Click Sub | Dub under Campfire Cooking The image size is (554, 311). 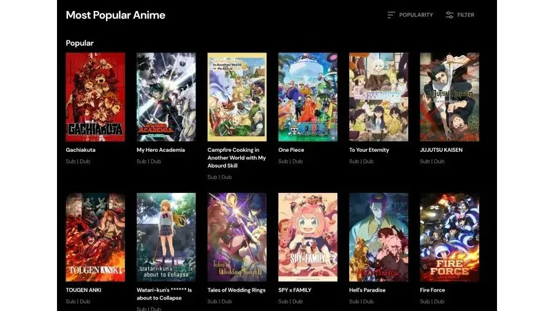coord(220,177)
